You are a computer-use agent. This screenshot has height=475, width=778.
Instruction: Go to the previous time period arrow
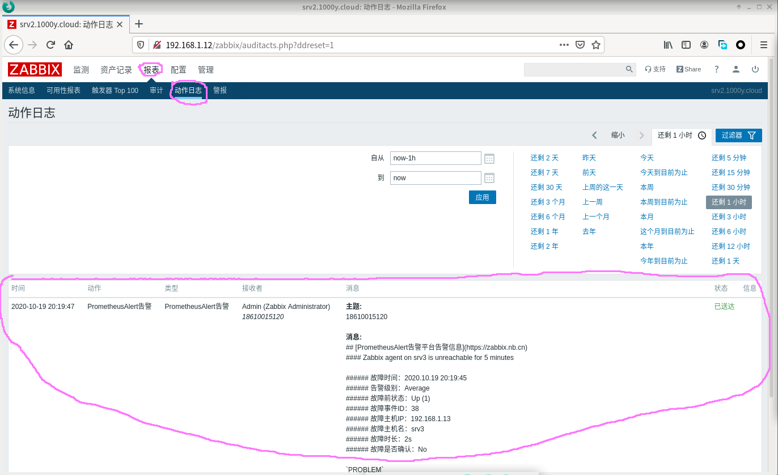(594, 135)
